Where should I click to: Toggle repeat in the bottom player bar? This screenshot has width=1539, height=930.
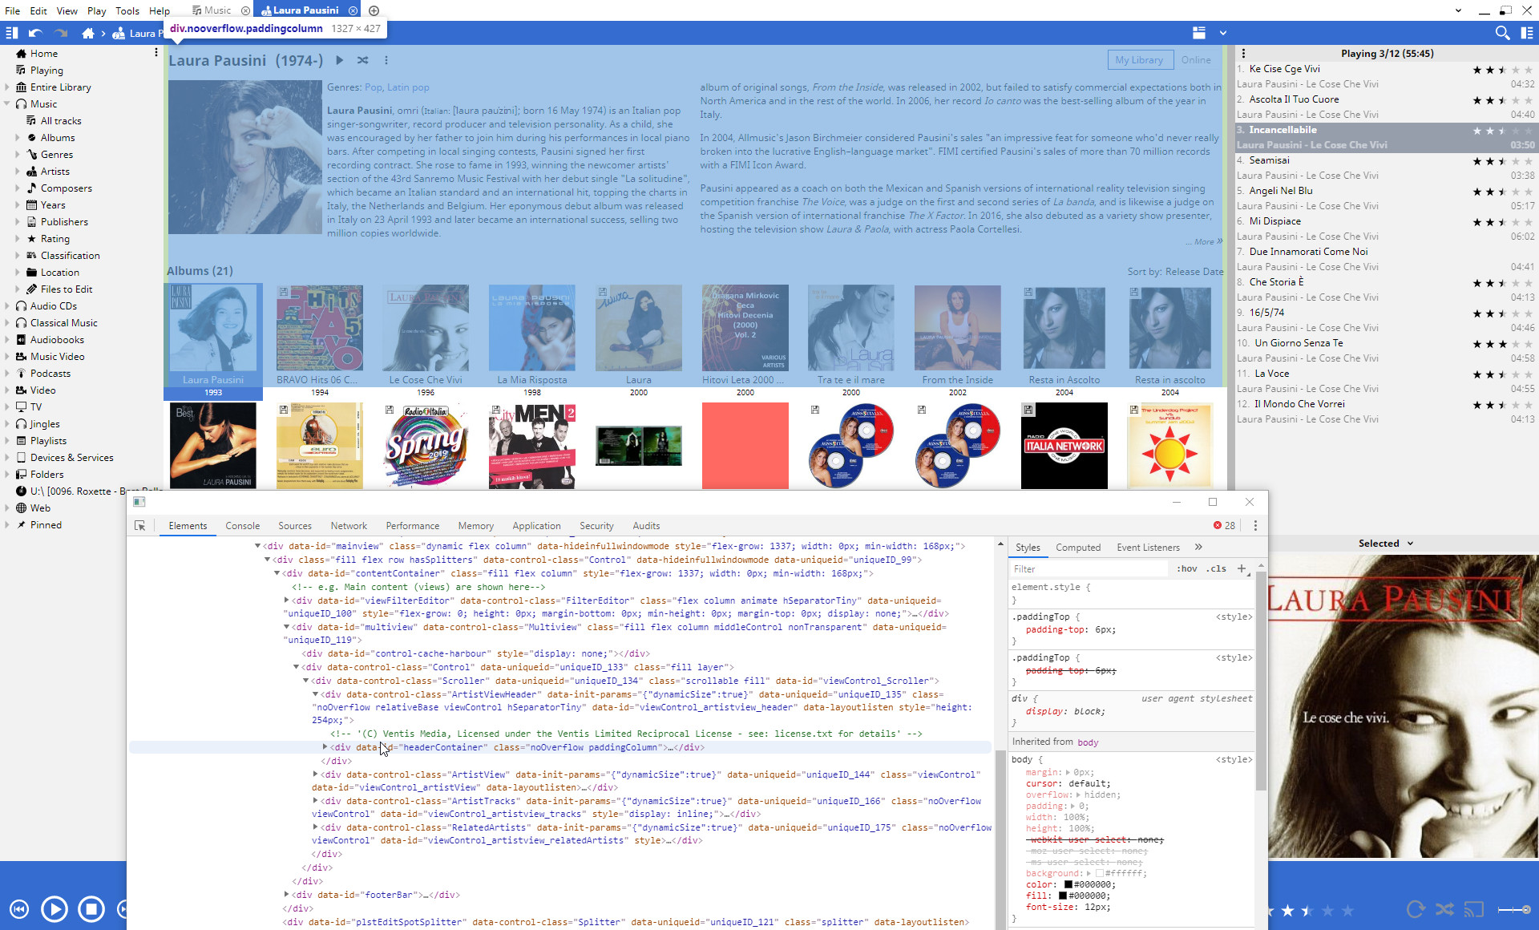point(1416,909)
